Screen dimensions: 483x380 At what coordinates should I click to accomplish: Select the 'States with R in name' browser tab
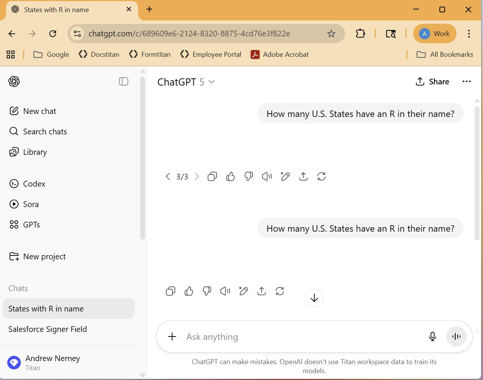coord(72,10)
